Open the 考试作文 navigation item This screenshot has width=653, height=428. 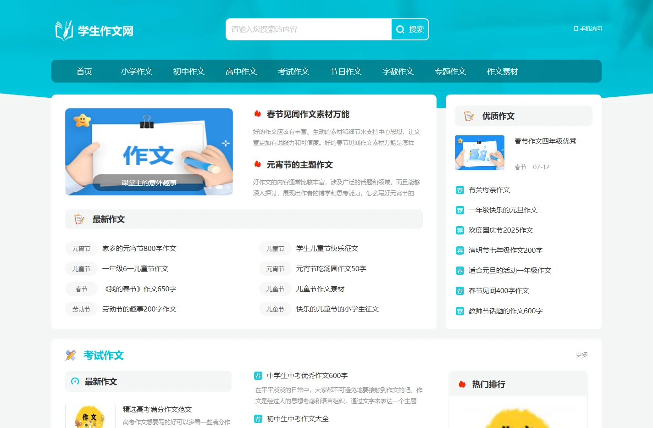pyautogui.click(x=293, y=72)
